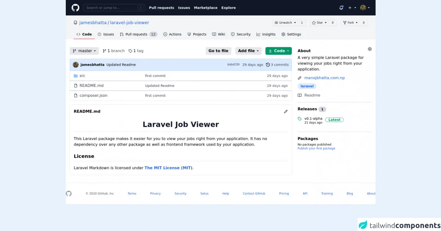
Task: Open the commits history clock icon
Action: 268,65
